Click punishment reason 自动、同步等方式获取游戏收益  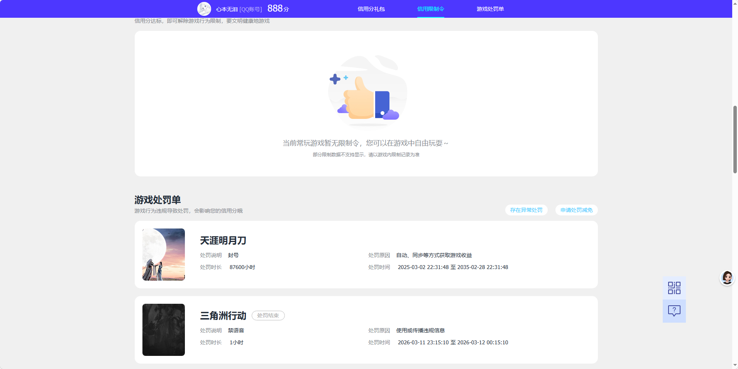click(x=434, y=255)
